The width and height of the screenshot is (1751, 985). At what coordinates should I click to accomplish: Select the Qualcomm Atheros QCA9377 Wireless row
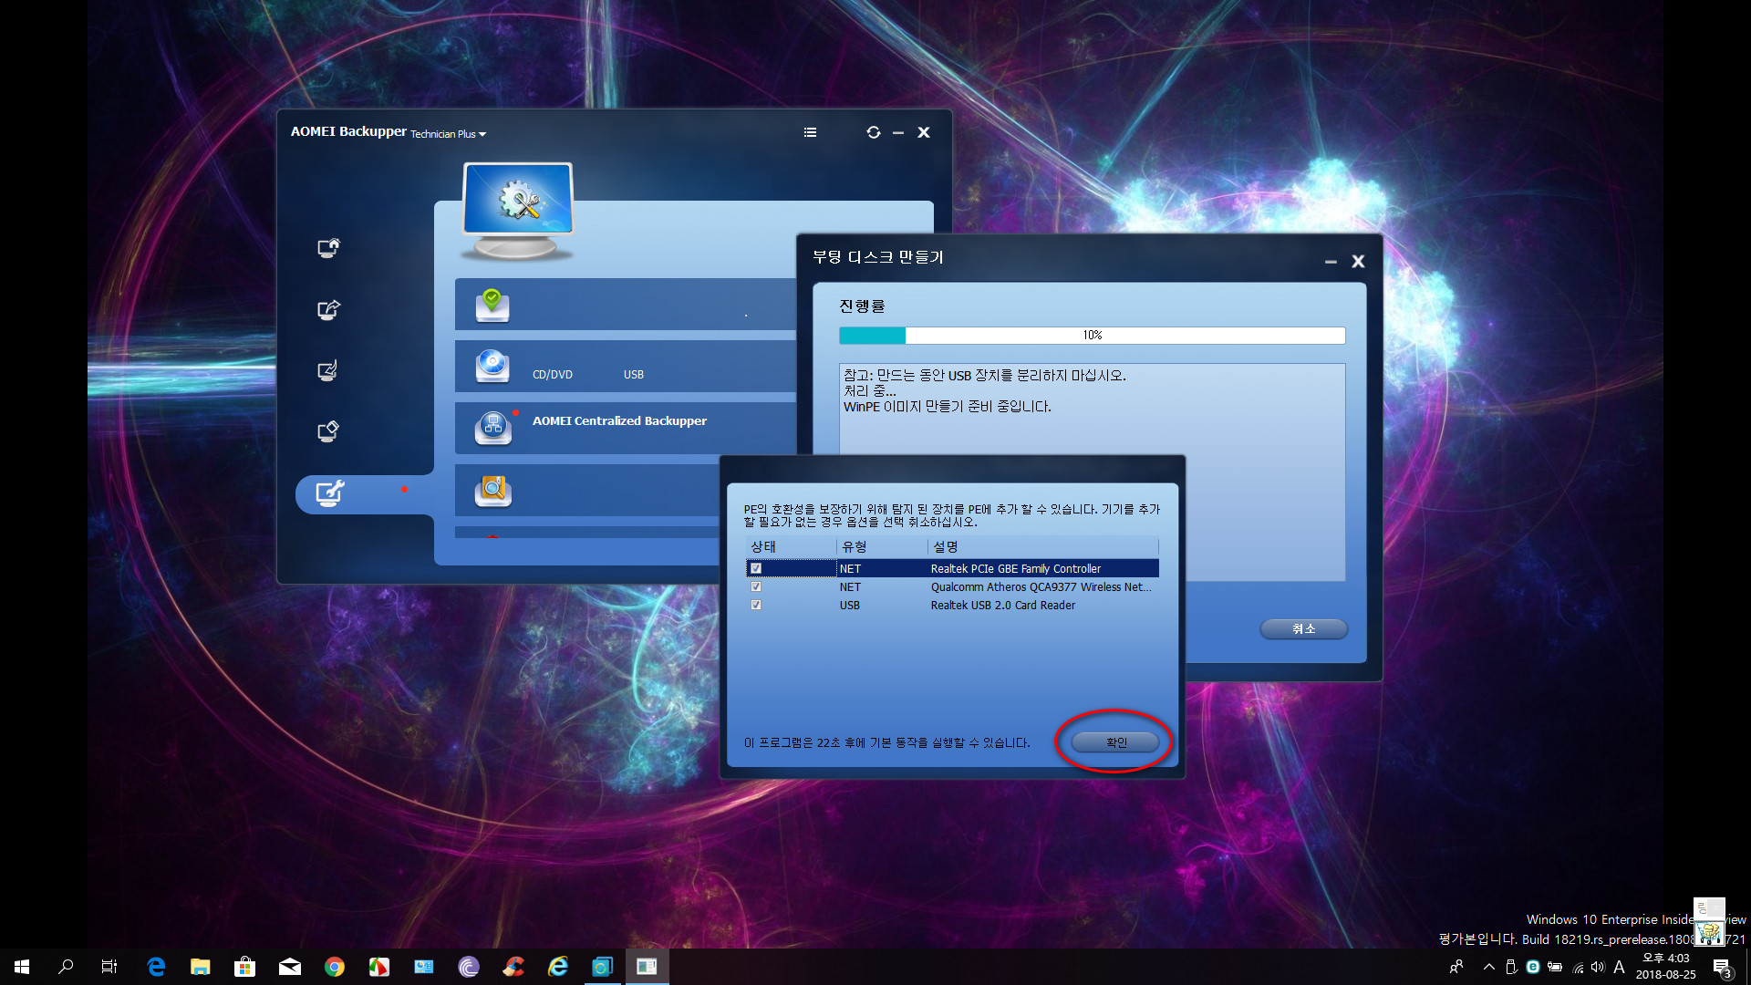point(952,586)
